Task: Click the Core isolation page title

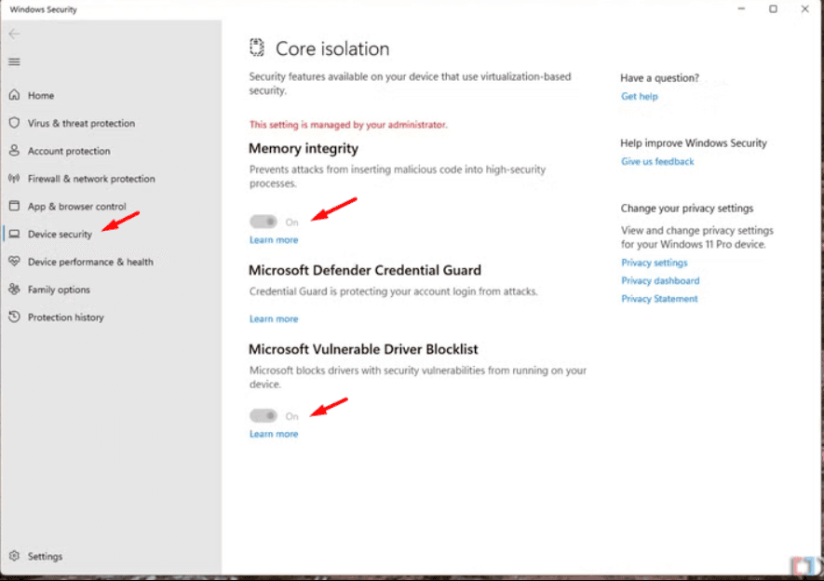Action: click(332, 48)
